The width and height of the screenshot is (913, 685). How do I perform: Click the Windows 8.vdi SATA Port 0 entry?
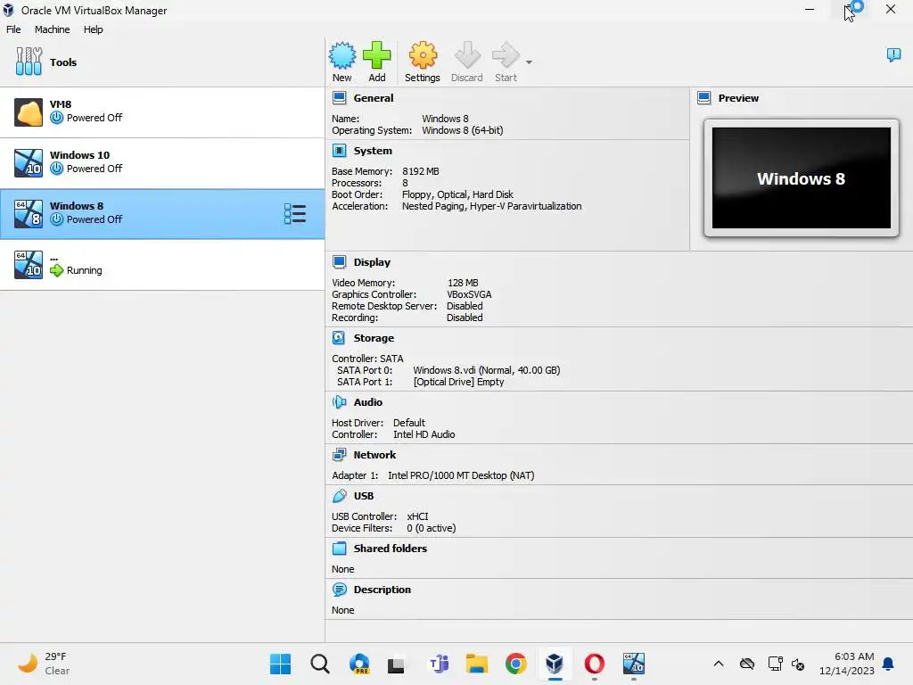(486, 370)
